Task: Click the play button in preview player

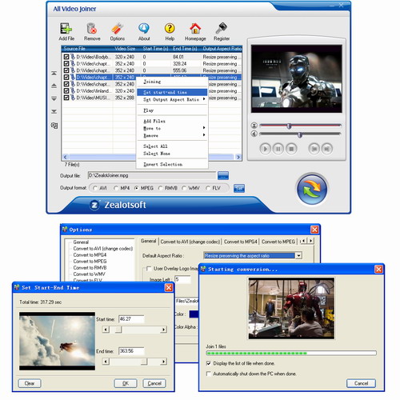Action: point(265,149)
